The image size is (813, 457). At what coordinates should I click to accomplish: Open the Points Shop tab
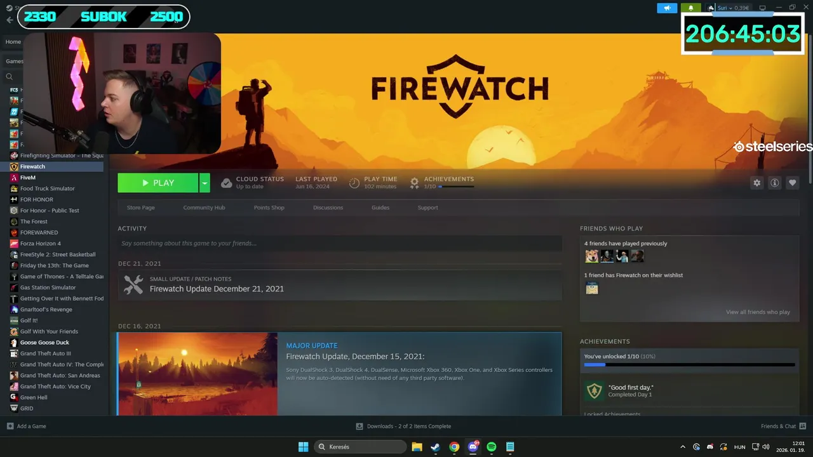pos(269,208)
